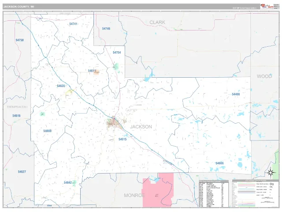Click the ZIP code 54754 label
Screen dimensions: 282x212
coord(117,53)
